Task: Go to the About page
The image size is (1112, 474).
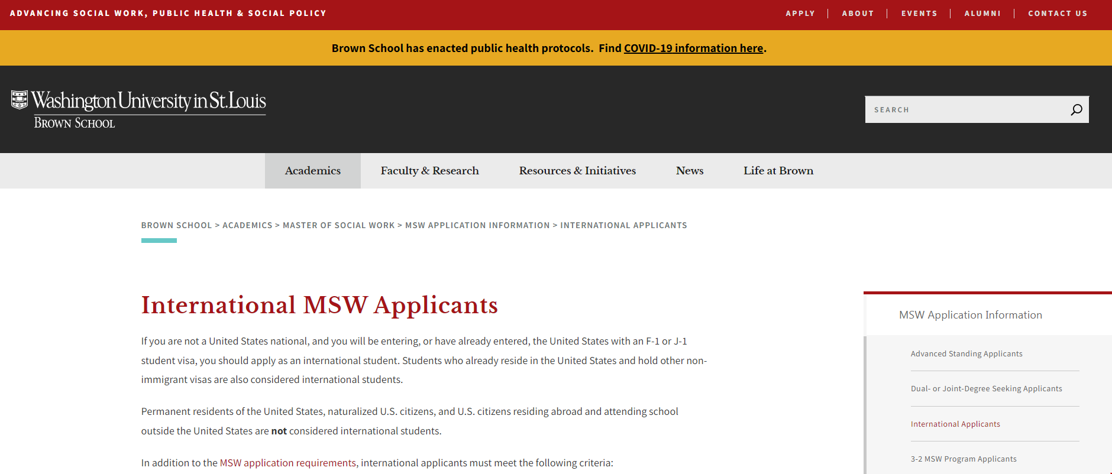Action: tap(858, 14)
